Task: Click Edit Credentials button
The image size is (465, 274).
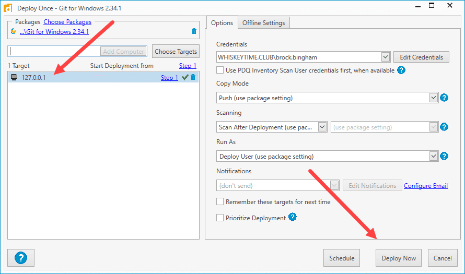Action: point(421,57)
